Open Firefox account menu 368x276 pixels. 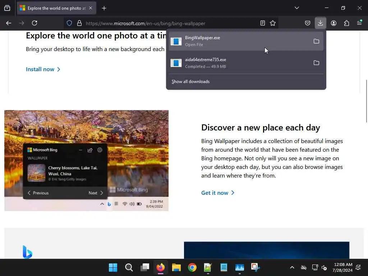click(333, 23)
